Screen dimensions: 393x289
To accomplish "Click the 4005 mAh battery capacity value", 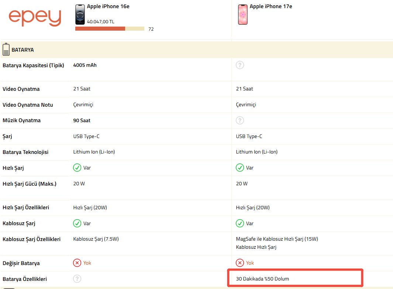I will tap(85, 65).
